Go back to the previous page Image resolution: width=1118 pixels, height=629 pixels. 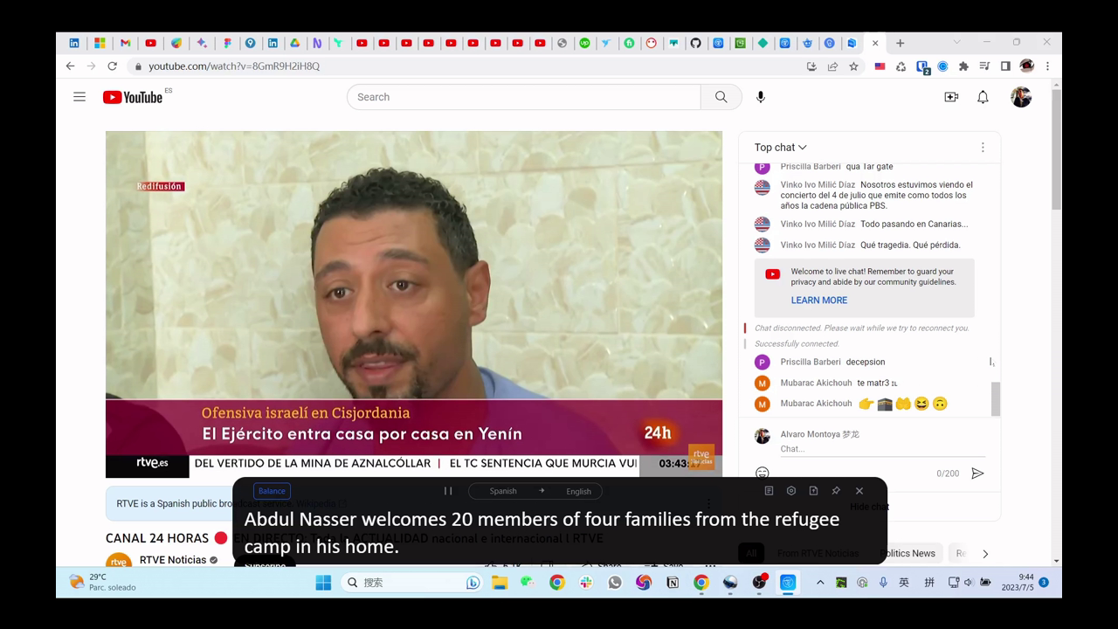click(x=70, y=66)
